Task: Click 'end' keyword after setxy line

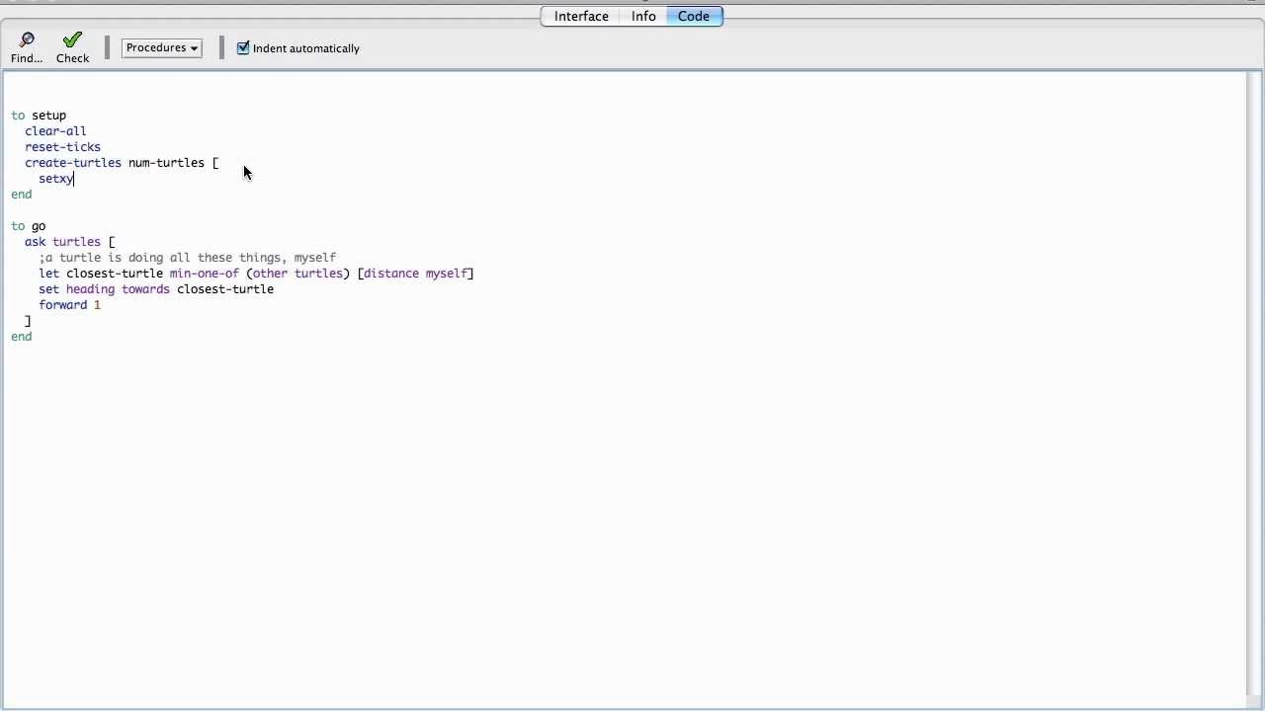Action: [22, 195]
